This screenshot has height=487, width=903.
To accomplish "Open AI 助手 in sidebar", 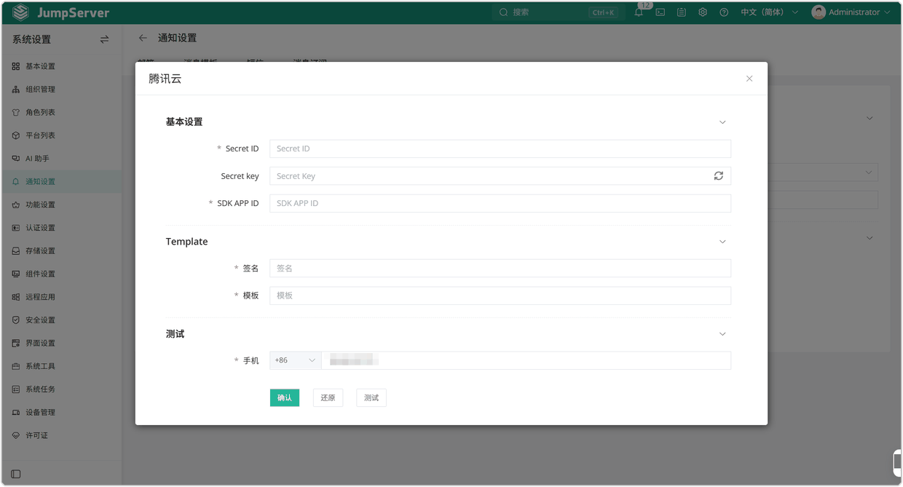I will [x=61, y=159].
